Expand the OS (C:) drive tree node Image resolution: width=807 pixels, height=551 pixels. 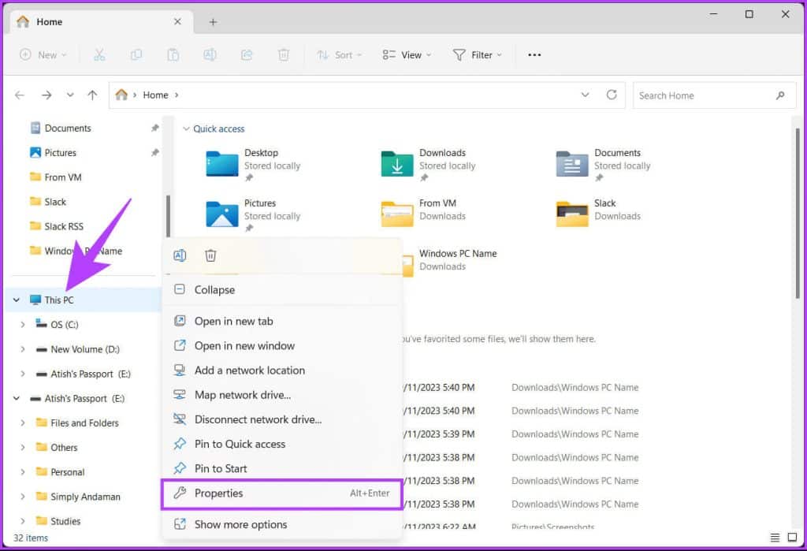[x=22, y=325]
